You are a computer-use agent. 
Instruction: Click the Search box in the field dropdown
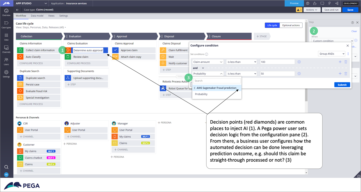(x=217, y=81)
